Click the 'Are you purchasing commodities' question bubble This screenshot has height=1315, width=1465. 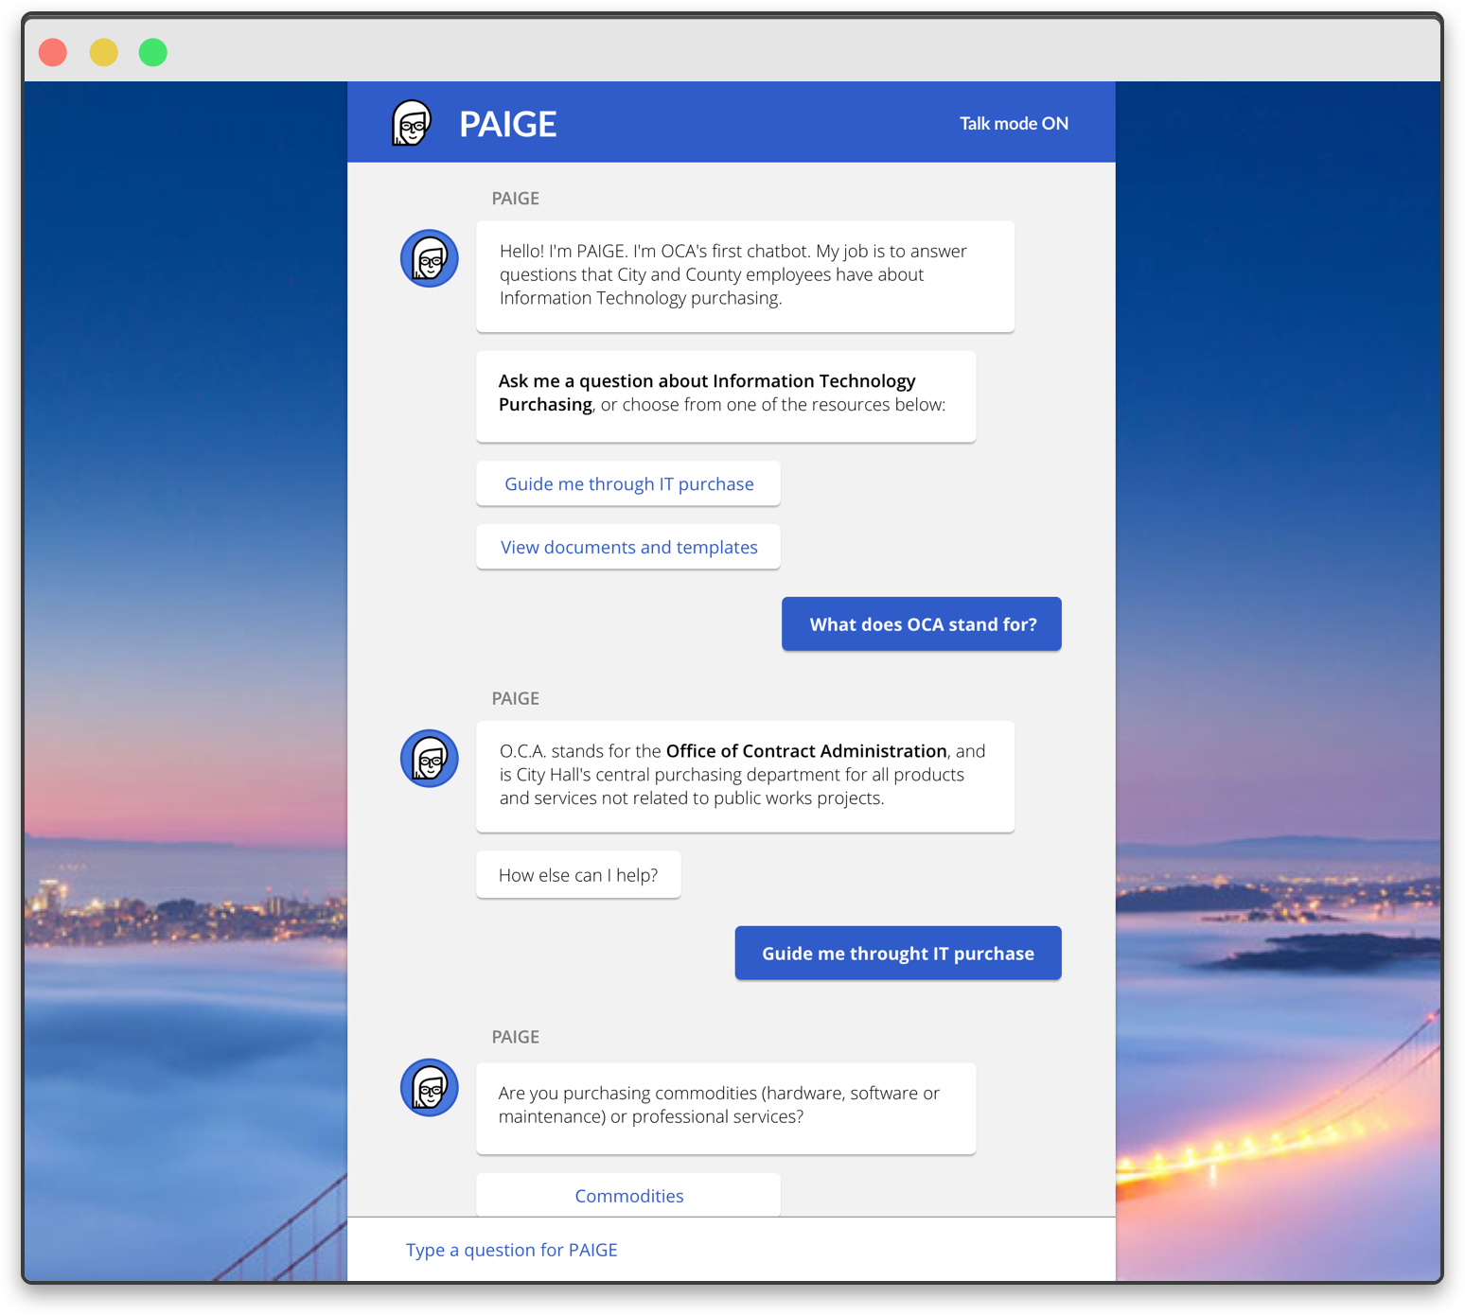tap(726, 1107)
